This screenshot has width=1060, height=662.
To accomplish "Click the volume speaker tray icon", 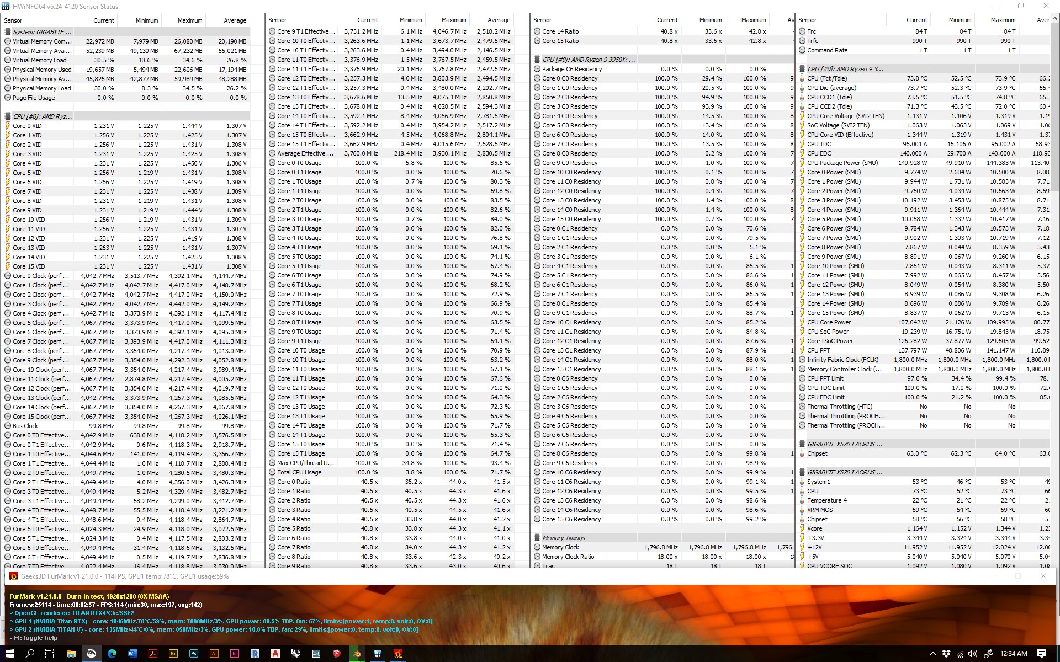I will 974,654.
